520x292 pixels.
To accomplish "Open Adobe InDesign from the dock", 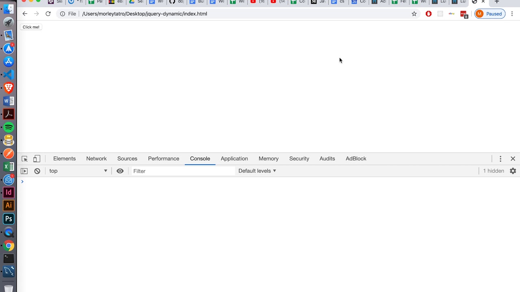I will 9,193.
